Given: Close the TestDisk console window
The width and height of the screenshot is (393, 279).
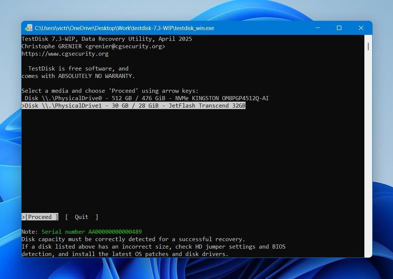Looking at the screenshot, I should [361, 28].
